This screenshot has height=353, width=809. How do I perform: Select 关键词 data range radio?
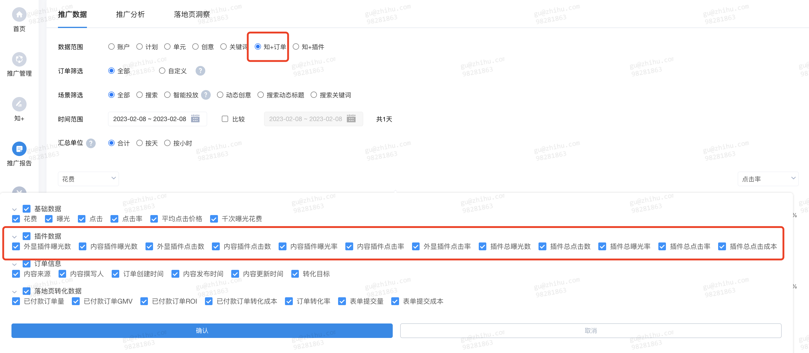[223, 47]
